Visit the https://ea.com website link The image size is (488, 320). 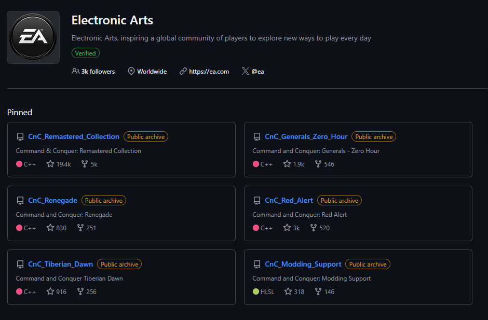[209, 72]
